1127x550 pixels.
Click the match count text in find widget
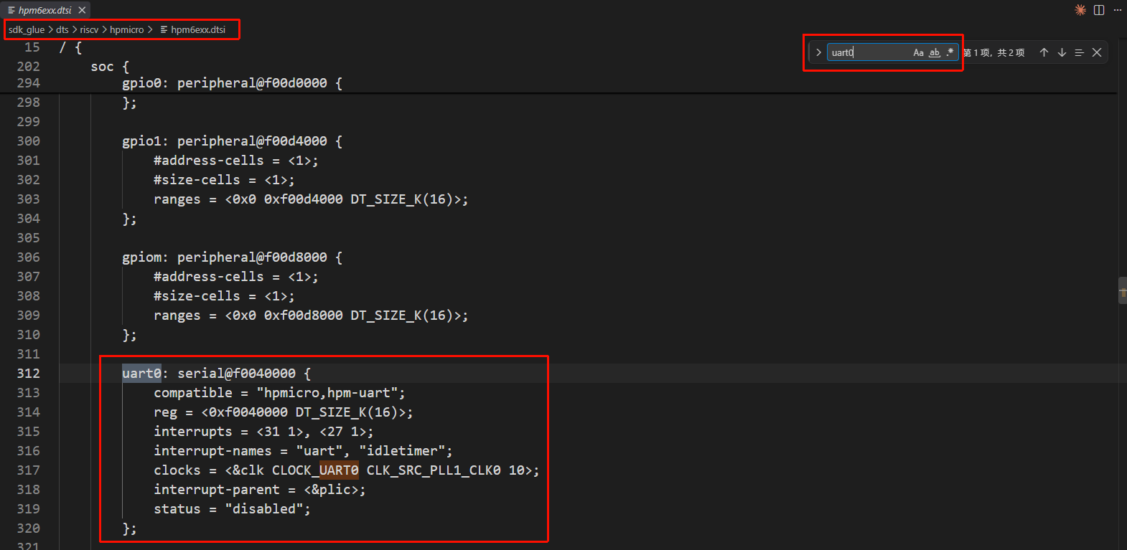pyautogui.click(x=994, y=52)
